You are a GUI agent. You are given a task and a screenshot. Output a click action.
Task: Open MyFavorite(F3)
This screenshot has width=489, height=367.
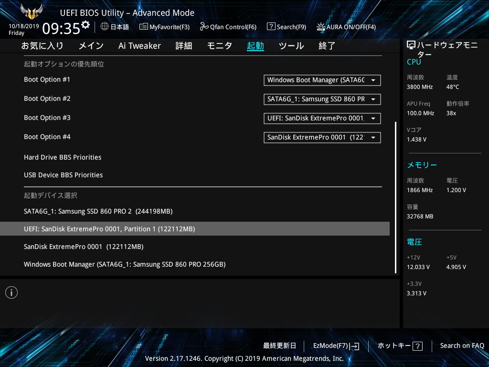pos(164,27)
